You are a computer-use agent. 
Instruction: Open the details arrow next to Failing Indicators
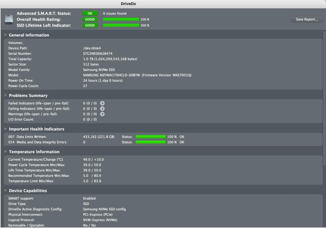[x=102, y=108]
